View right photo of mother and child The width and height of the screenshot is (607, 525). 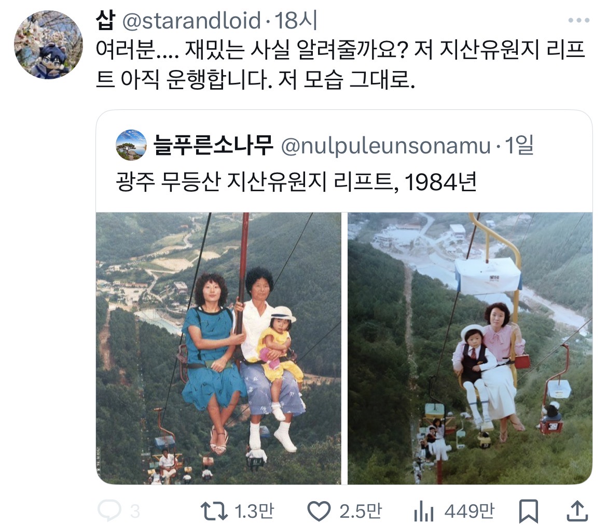tap(470, 348)
